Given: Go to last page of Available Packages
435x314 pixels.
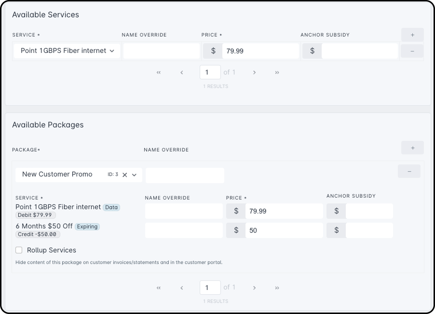Looking at the screenshot, I should [277, 288].
